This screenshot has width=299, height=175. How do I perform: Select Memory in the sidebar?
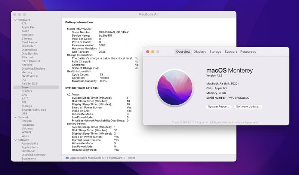tap(27, 72)
